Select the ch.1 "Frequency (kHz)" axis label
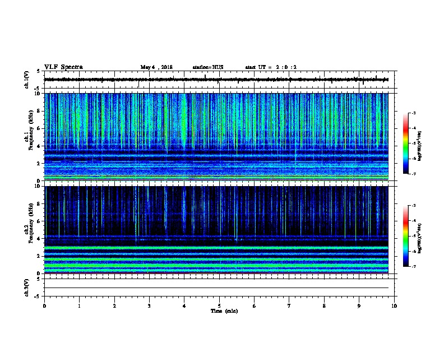This screenshot has width=444, height=343. pyautogui.click(x=31, y=130)
